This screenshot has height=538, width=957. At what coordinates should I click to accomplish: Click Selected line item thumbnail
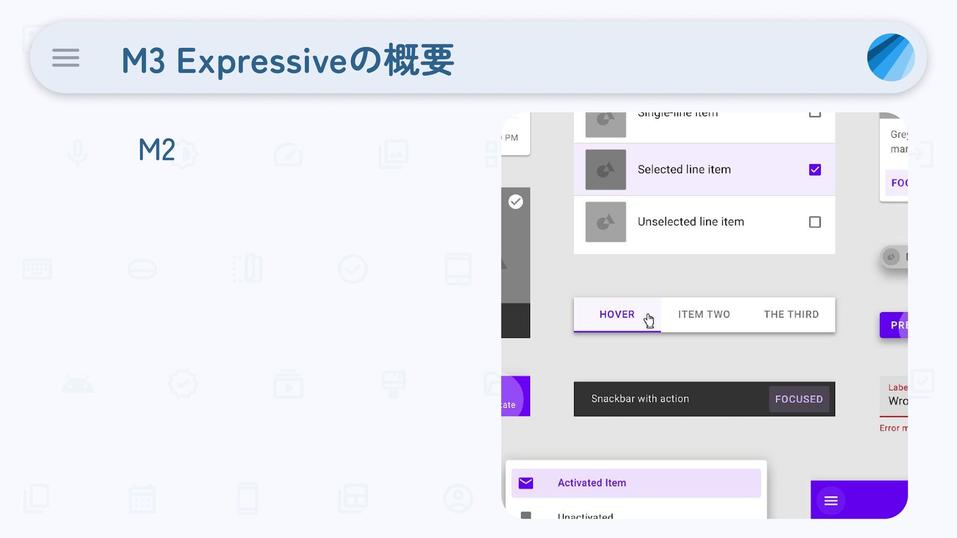(x=606, y=169)
